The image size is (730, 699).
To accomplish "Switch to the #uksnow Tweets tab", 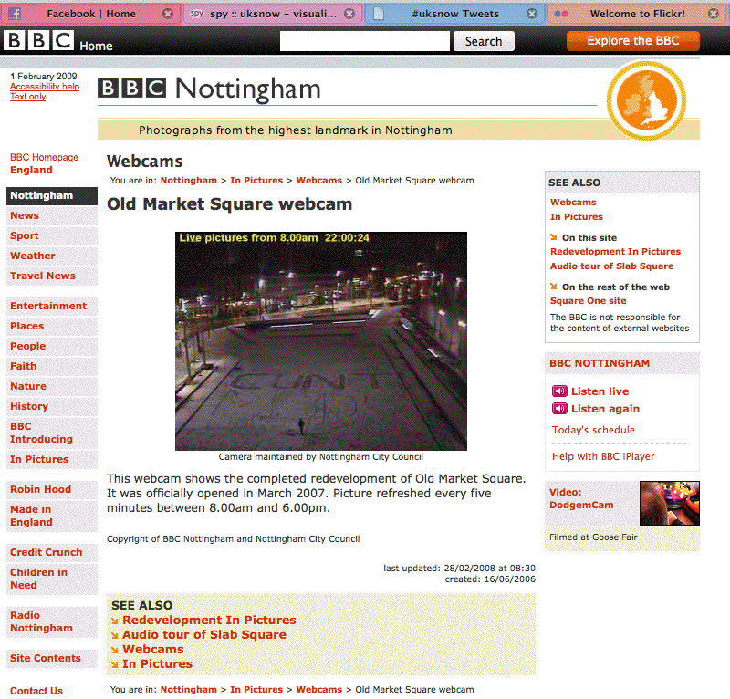I will 454,14.
